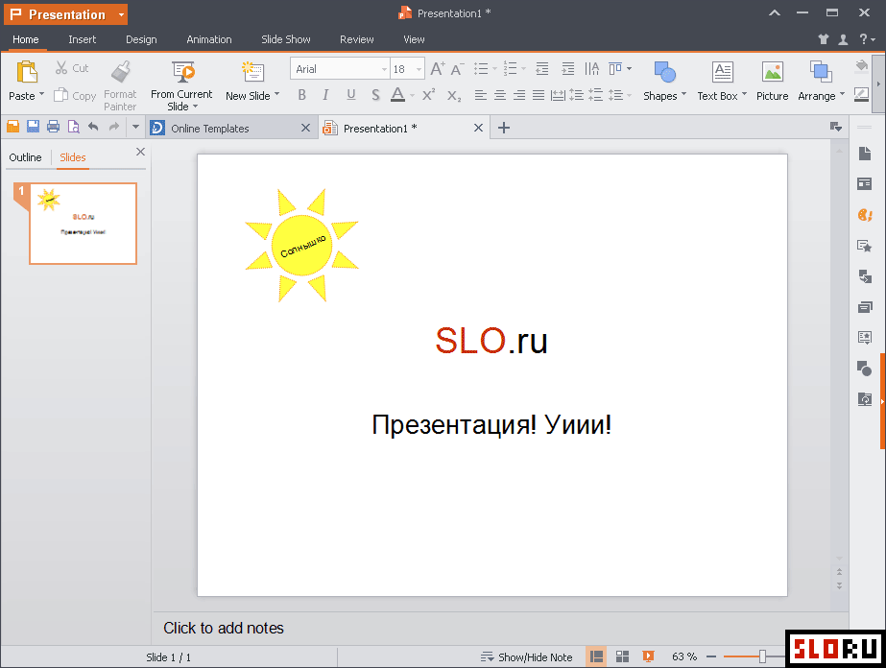Align text right
This screenshot has height=668, width=886.
(x=518, y=95)
